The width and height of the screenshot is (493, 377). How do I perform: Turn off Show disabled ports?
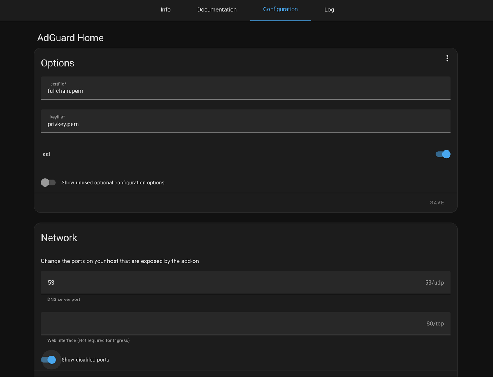(x=50, y=360)
